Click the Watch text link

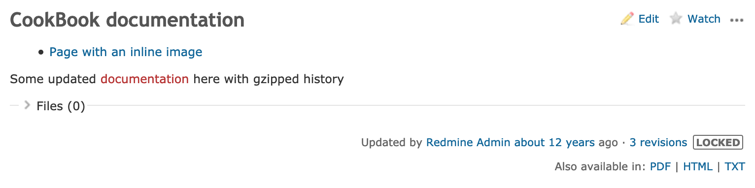click(704, 19)
